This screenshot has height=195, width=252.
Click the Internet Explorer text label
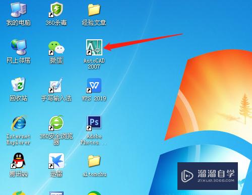coord(19,139)
